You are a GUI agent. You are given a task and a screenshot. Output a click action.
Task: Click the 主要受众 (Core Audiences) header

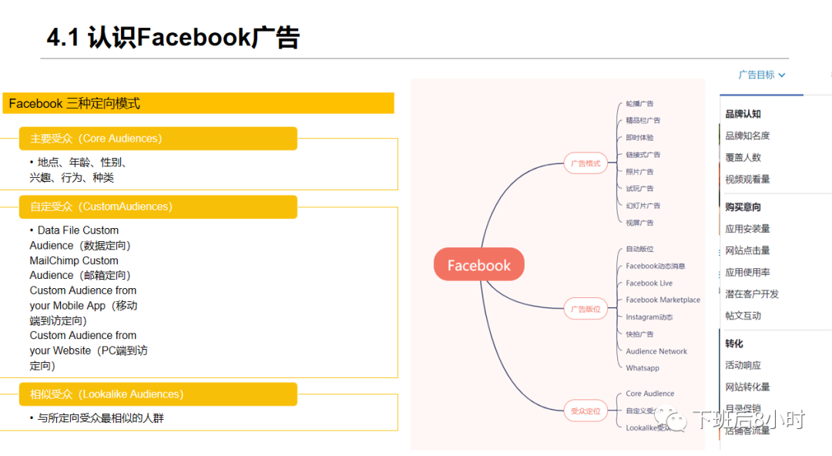pyautogui.click(x=158, y=139)
